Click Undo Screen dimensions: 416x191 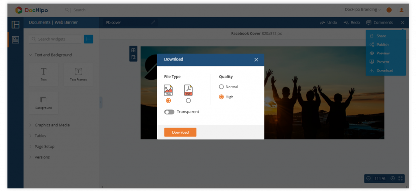pos(328,22)
